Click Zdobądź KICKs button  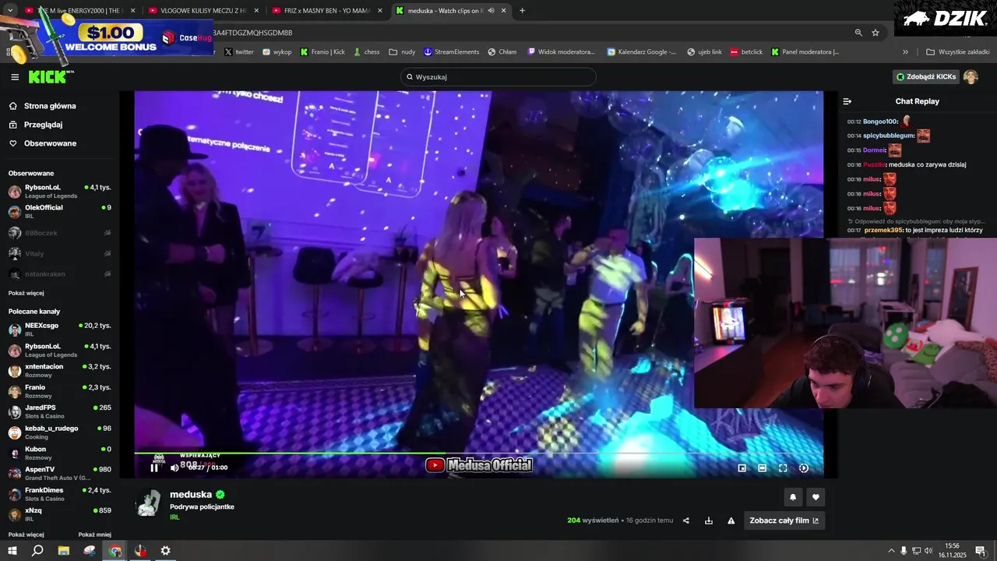(x=925, y=77)
